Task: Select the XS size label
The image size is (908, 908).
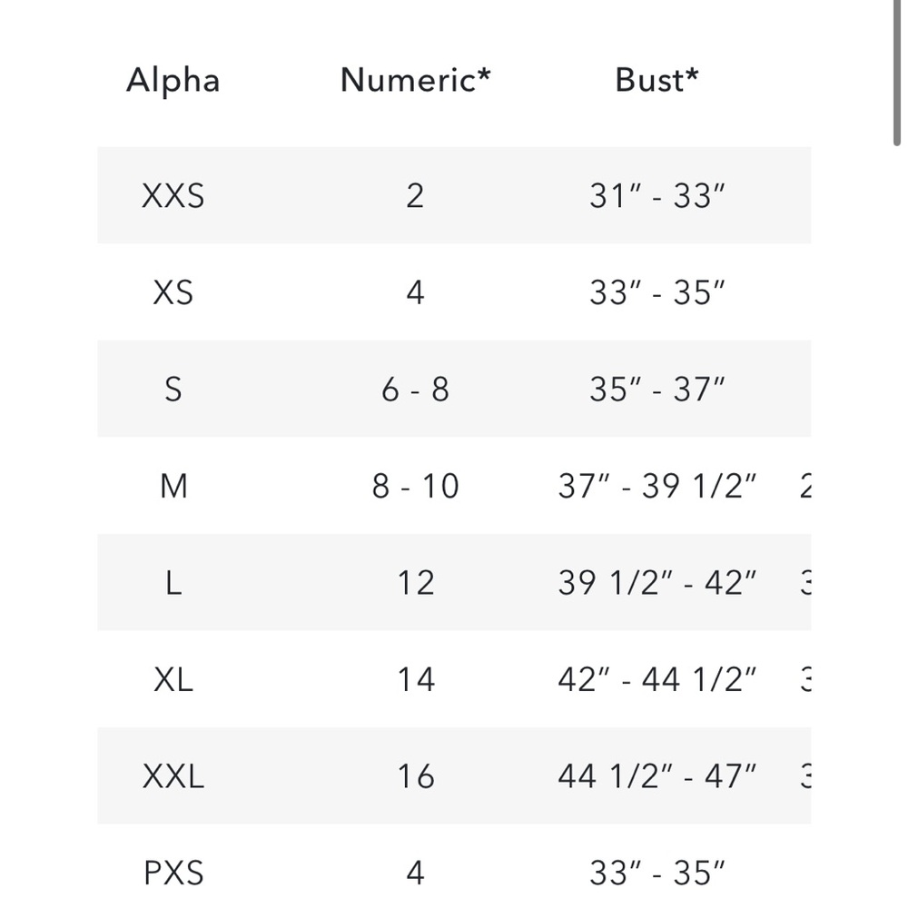Action: point(173,292)
